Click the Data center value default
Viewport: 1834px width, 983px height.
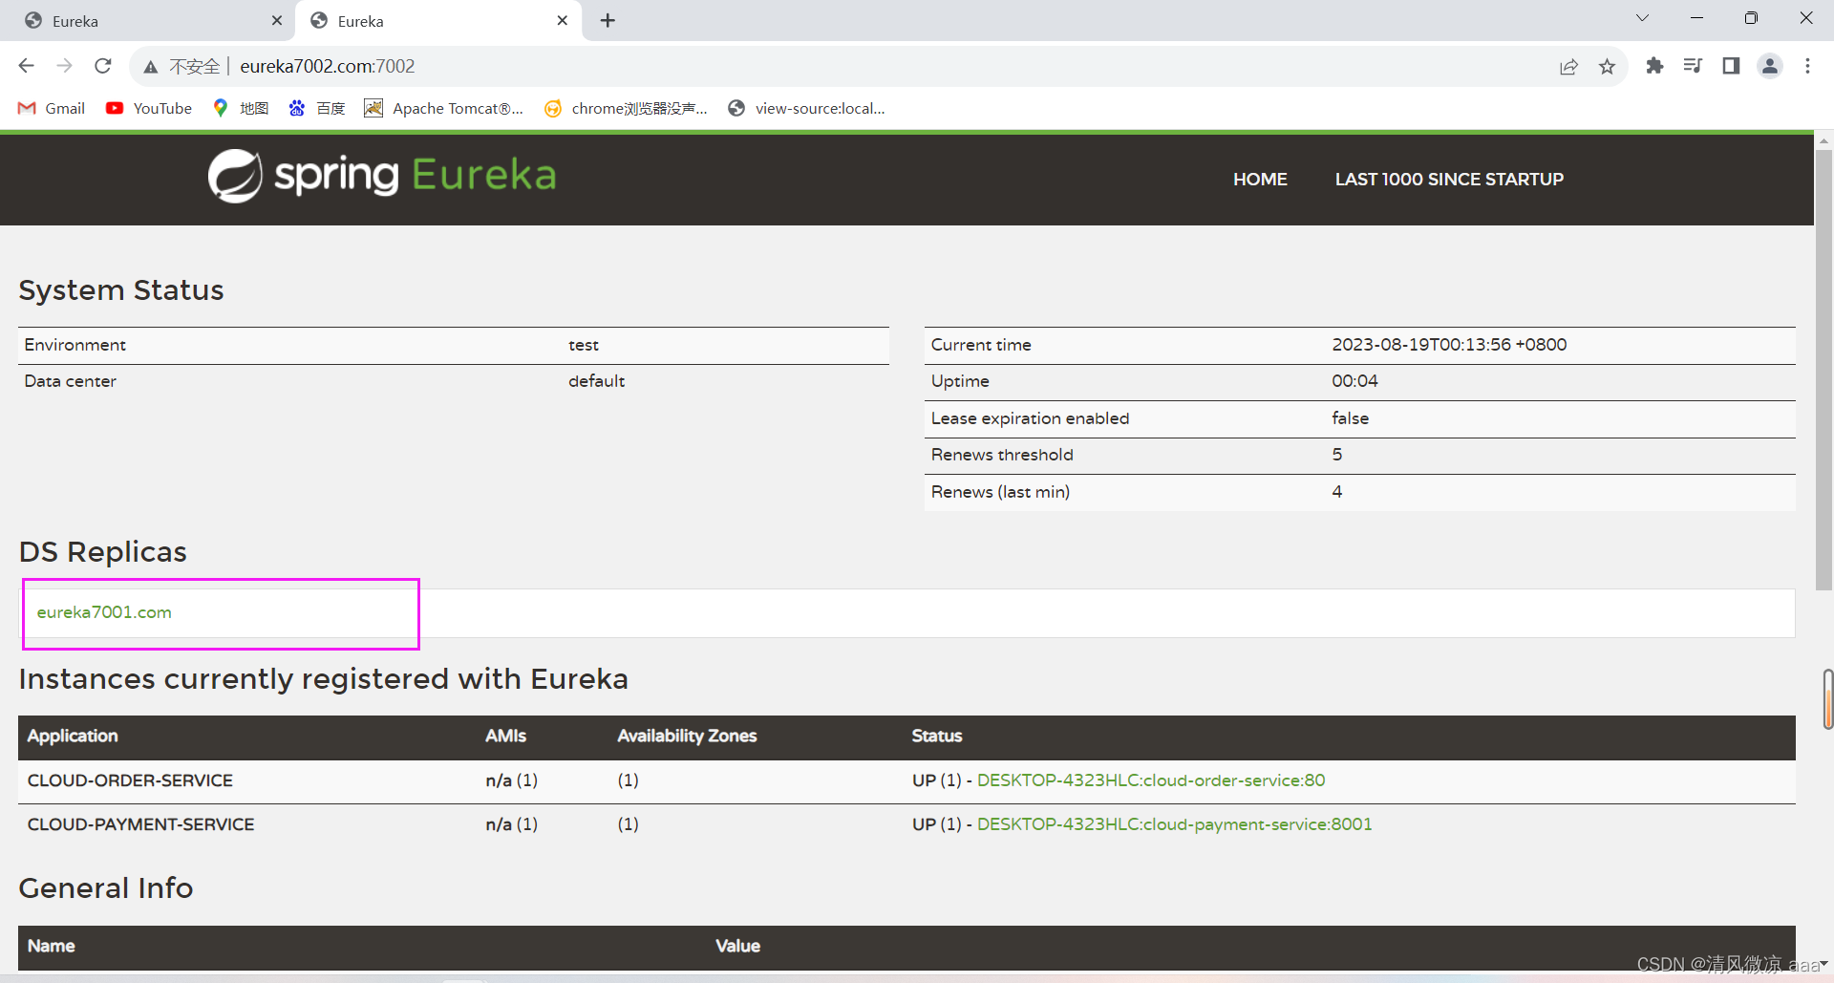[596, 381]
